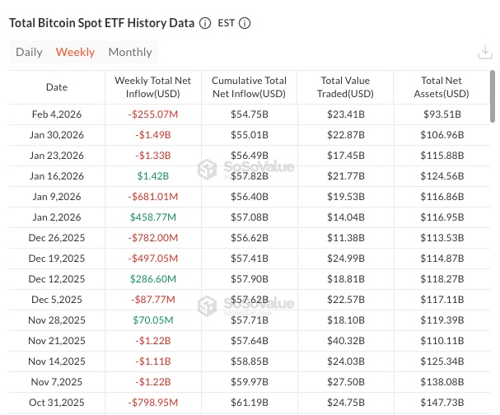This screenshot has width=500, height=415.
Task: Click the green $1.42B inflow value
Action: [153, 176]
